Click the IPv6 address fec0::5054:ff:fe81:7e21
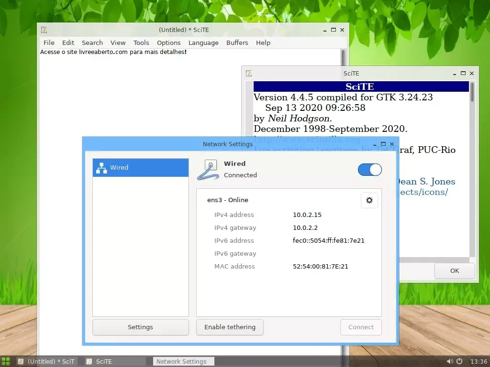490x367 pixels. [328, 241]
